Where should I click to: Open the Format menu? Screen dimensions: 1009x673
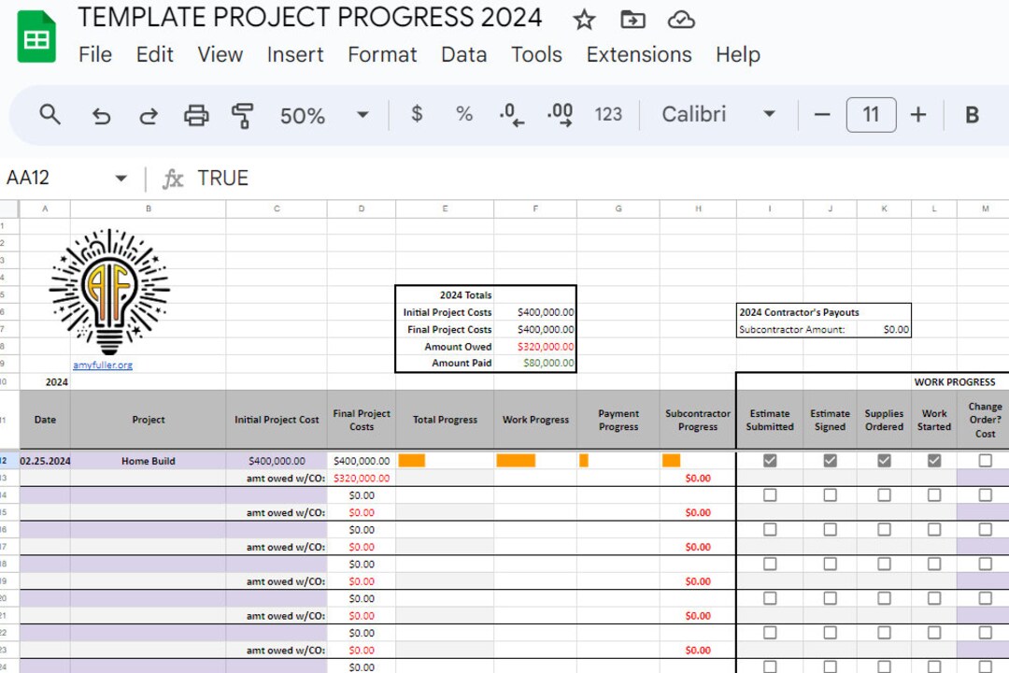click(x=382, y=55)
